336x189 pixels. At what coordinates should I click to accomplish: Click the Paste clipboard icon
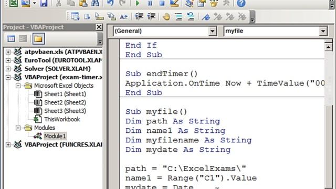pos(83,3)
